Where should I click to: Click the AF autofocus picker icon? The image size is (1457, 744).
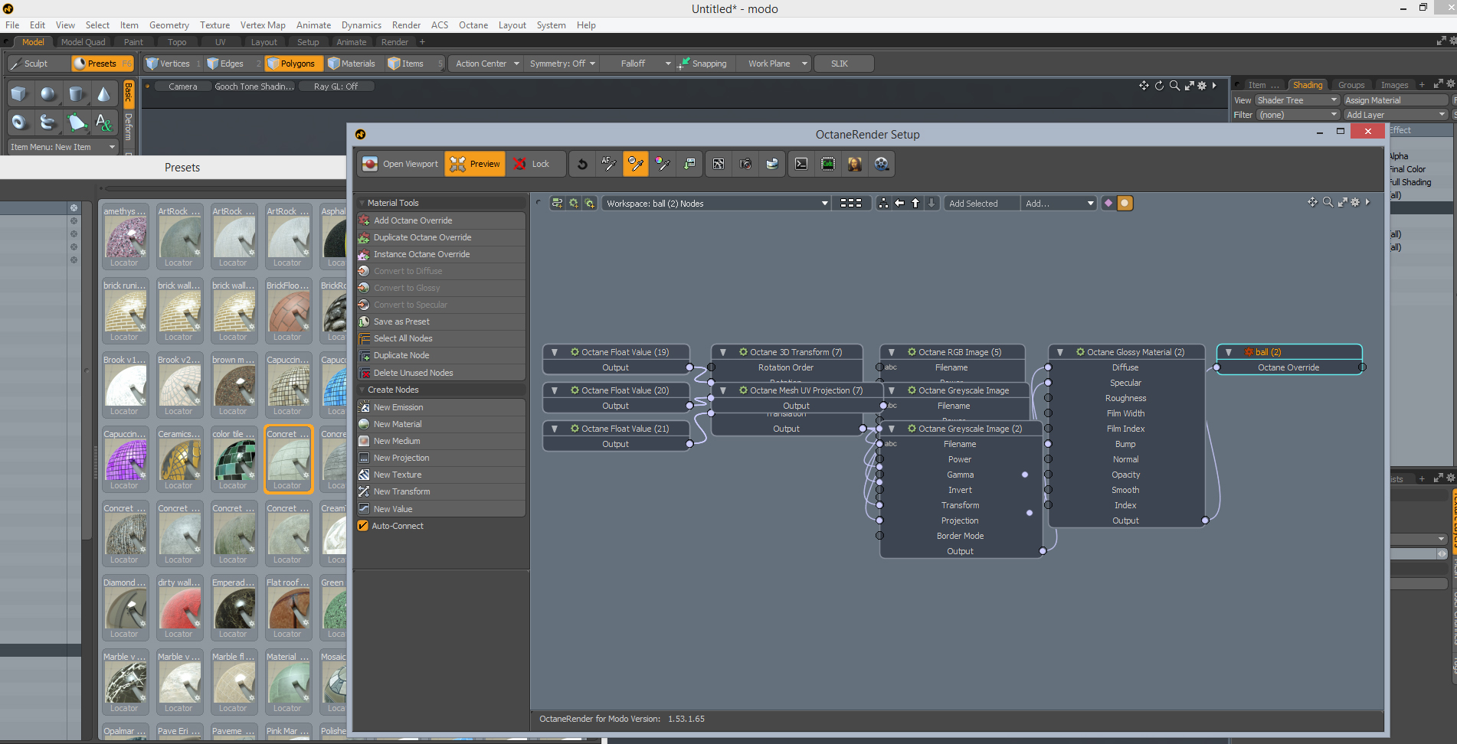point(609,164)
